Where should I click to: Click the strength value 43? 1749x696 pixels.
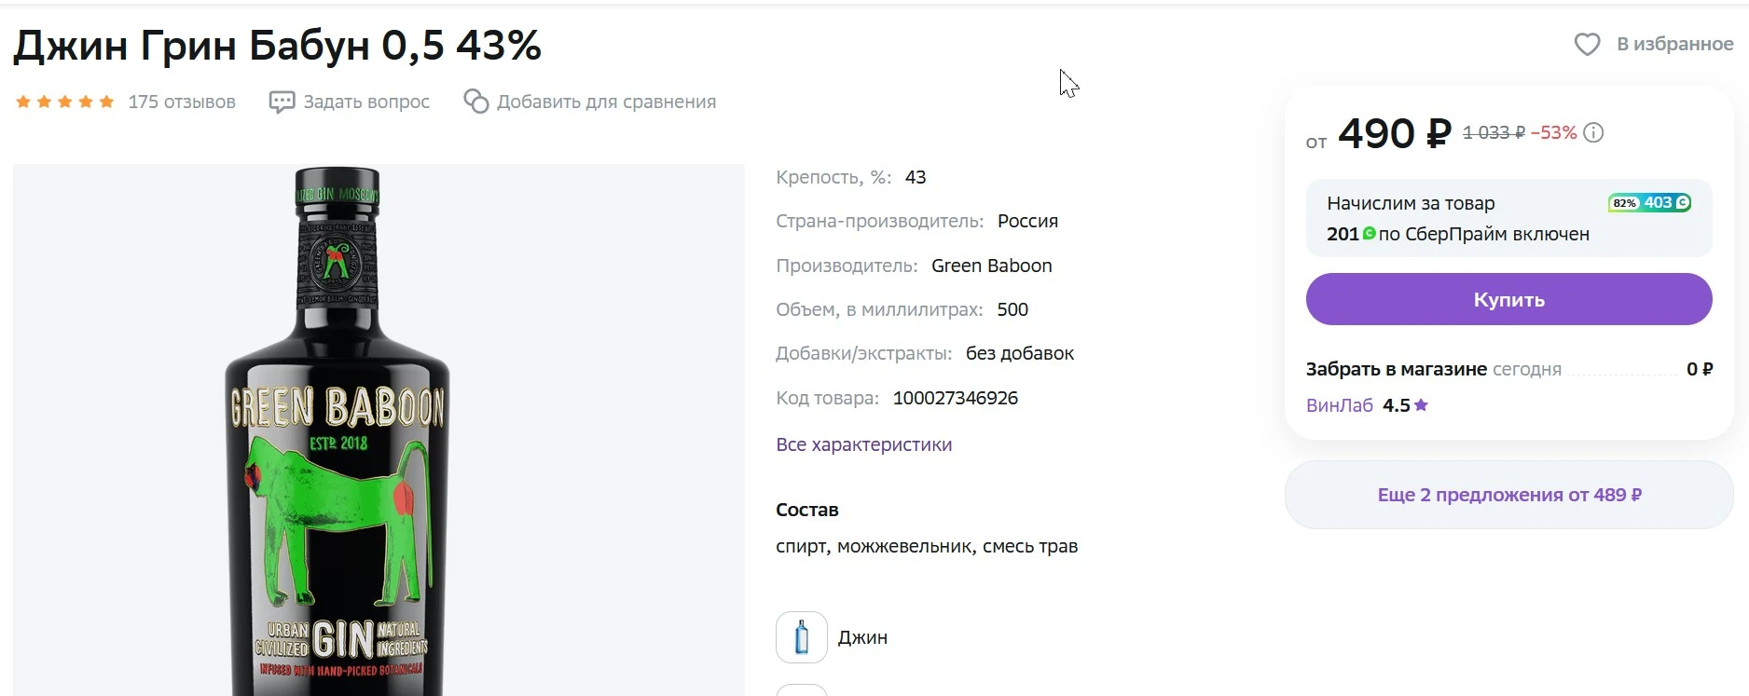(x=916, y=177)
